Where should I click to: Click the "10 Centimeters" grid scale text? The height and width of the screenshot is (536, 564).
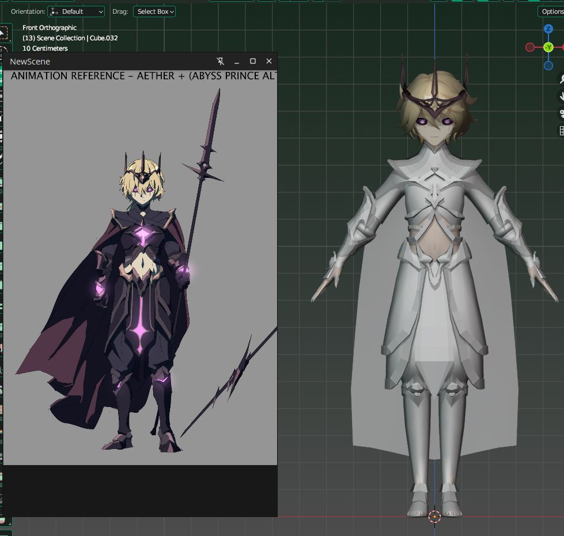point(45,48)
